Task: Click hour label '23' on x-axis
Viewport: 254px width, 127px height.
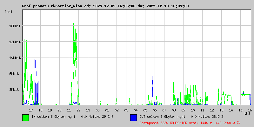Action: [88, 110]
